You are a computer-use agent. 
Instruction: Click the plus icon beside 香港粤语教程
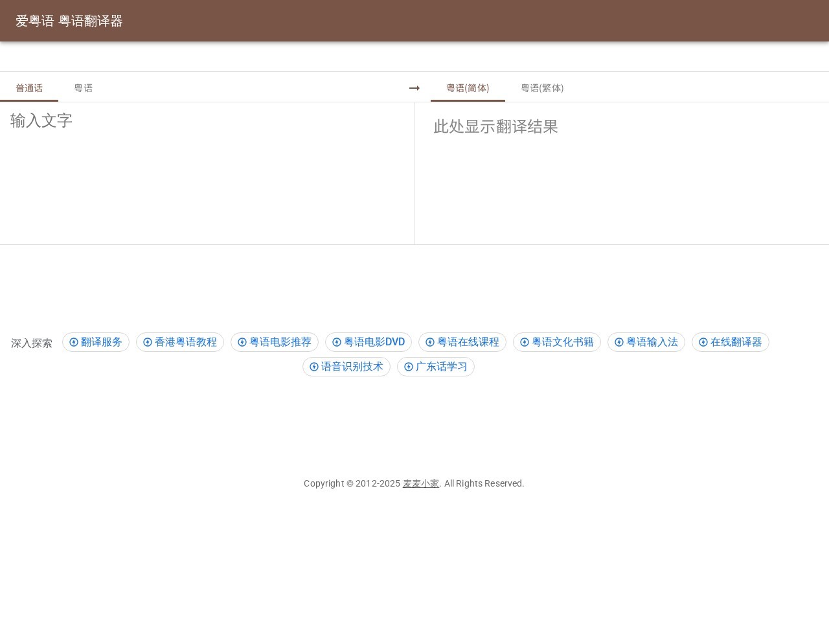tap(148, 342)
